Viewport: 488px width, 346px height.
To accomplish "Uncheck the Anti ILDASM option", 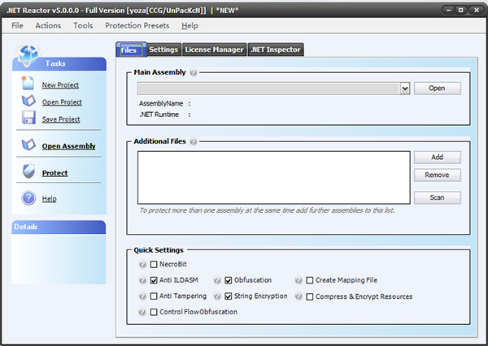I will [155, 280].
